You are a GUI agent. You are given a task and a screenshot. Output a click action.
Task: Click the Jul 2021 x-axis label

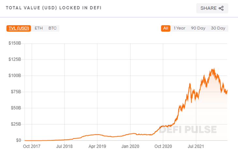[x=196, y=146]
